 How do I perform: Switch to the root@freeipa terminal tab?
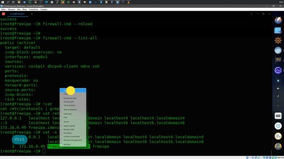coord(17,14)
